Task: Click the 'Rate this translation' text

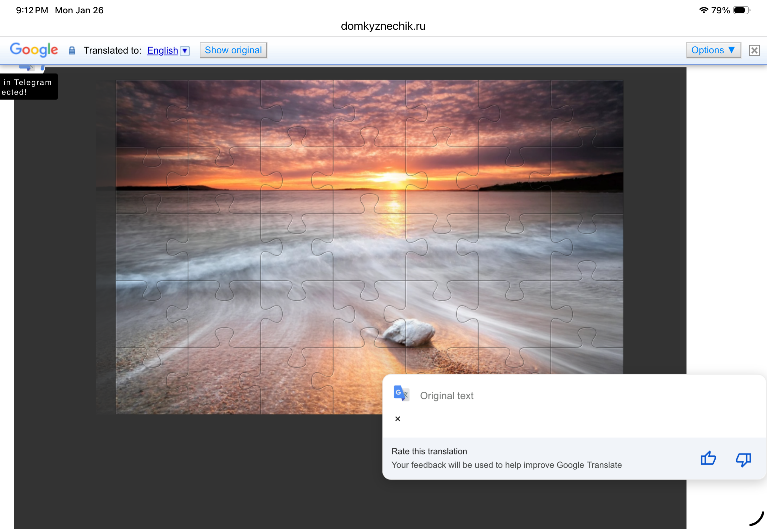Action: click(x=429, y=451)
